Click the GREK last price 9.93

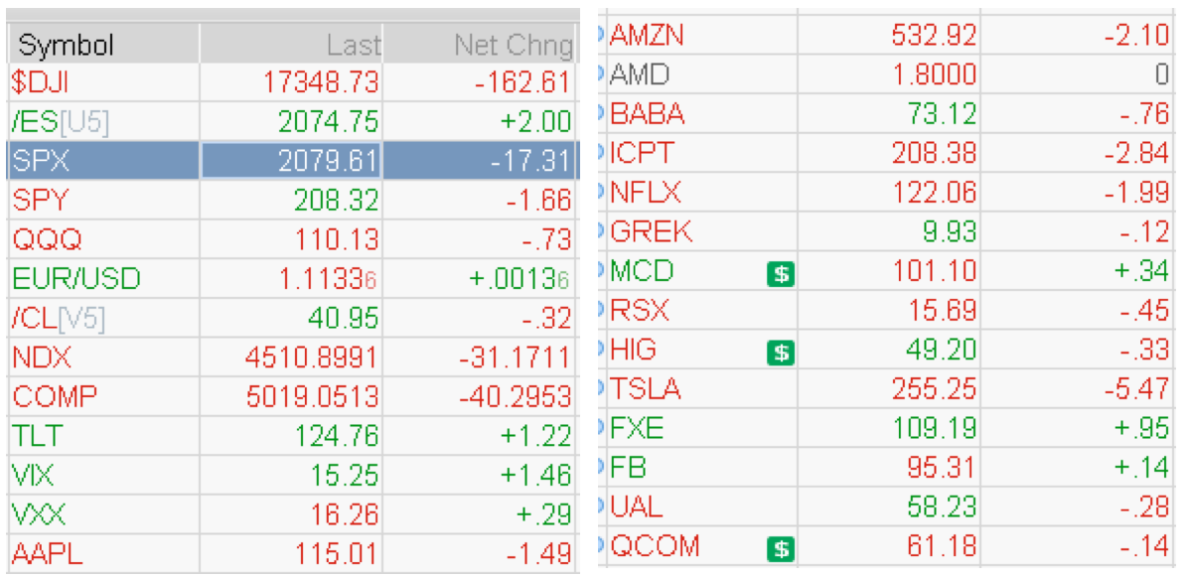point(950,232)
